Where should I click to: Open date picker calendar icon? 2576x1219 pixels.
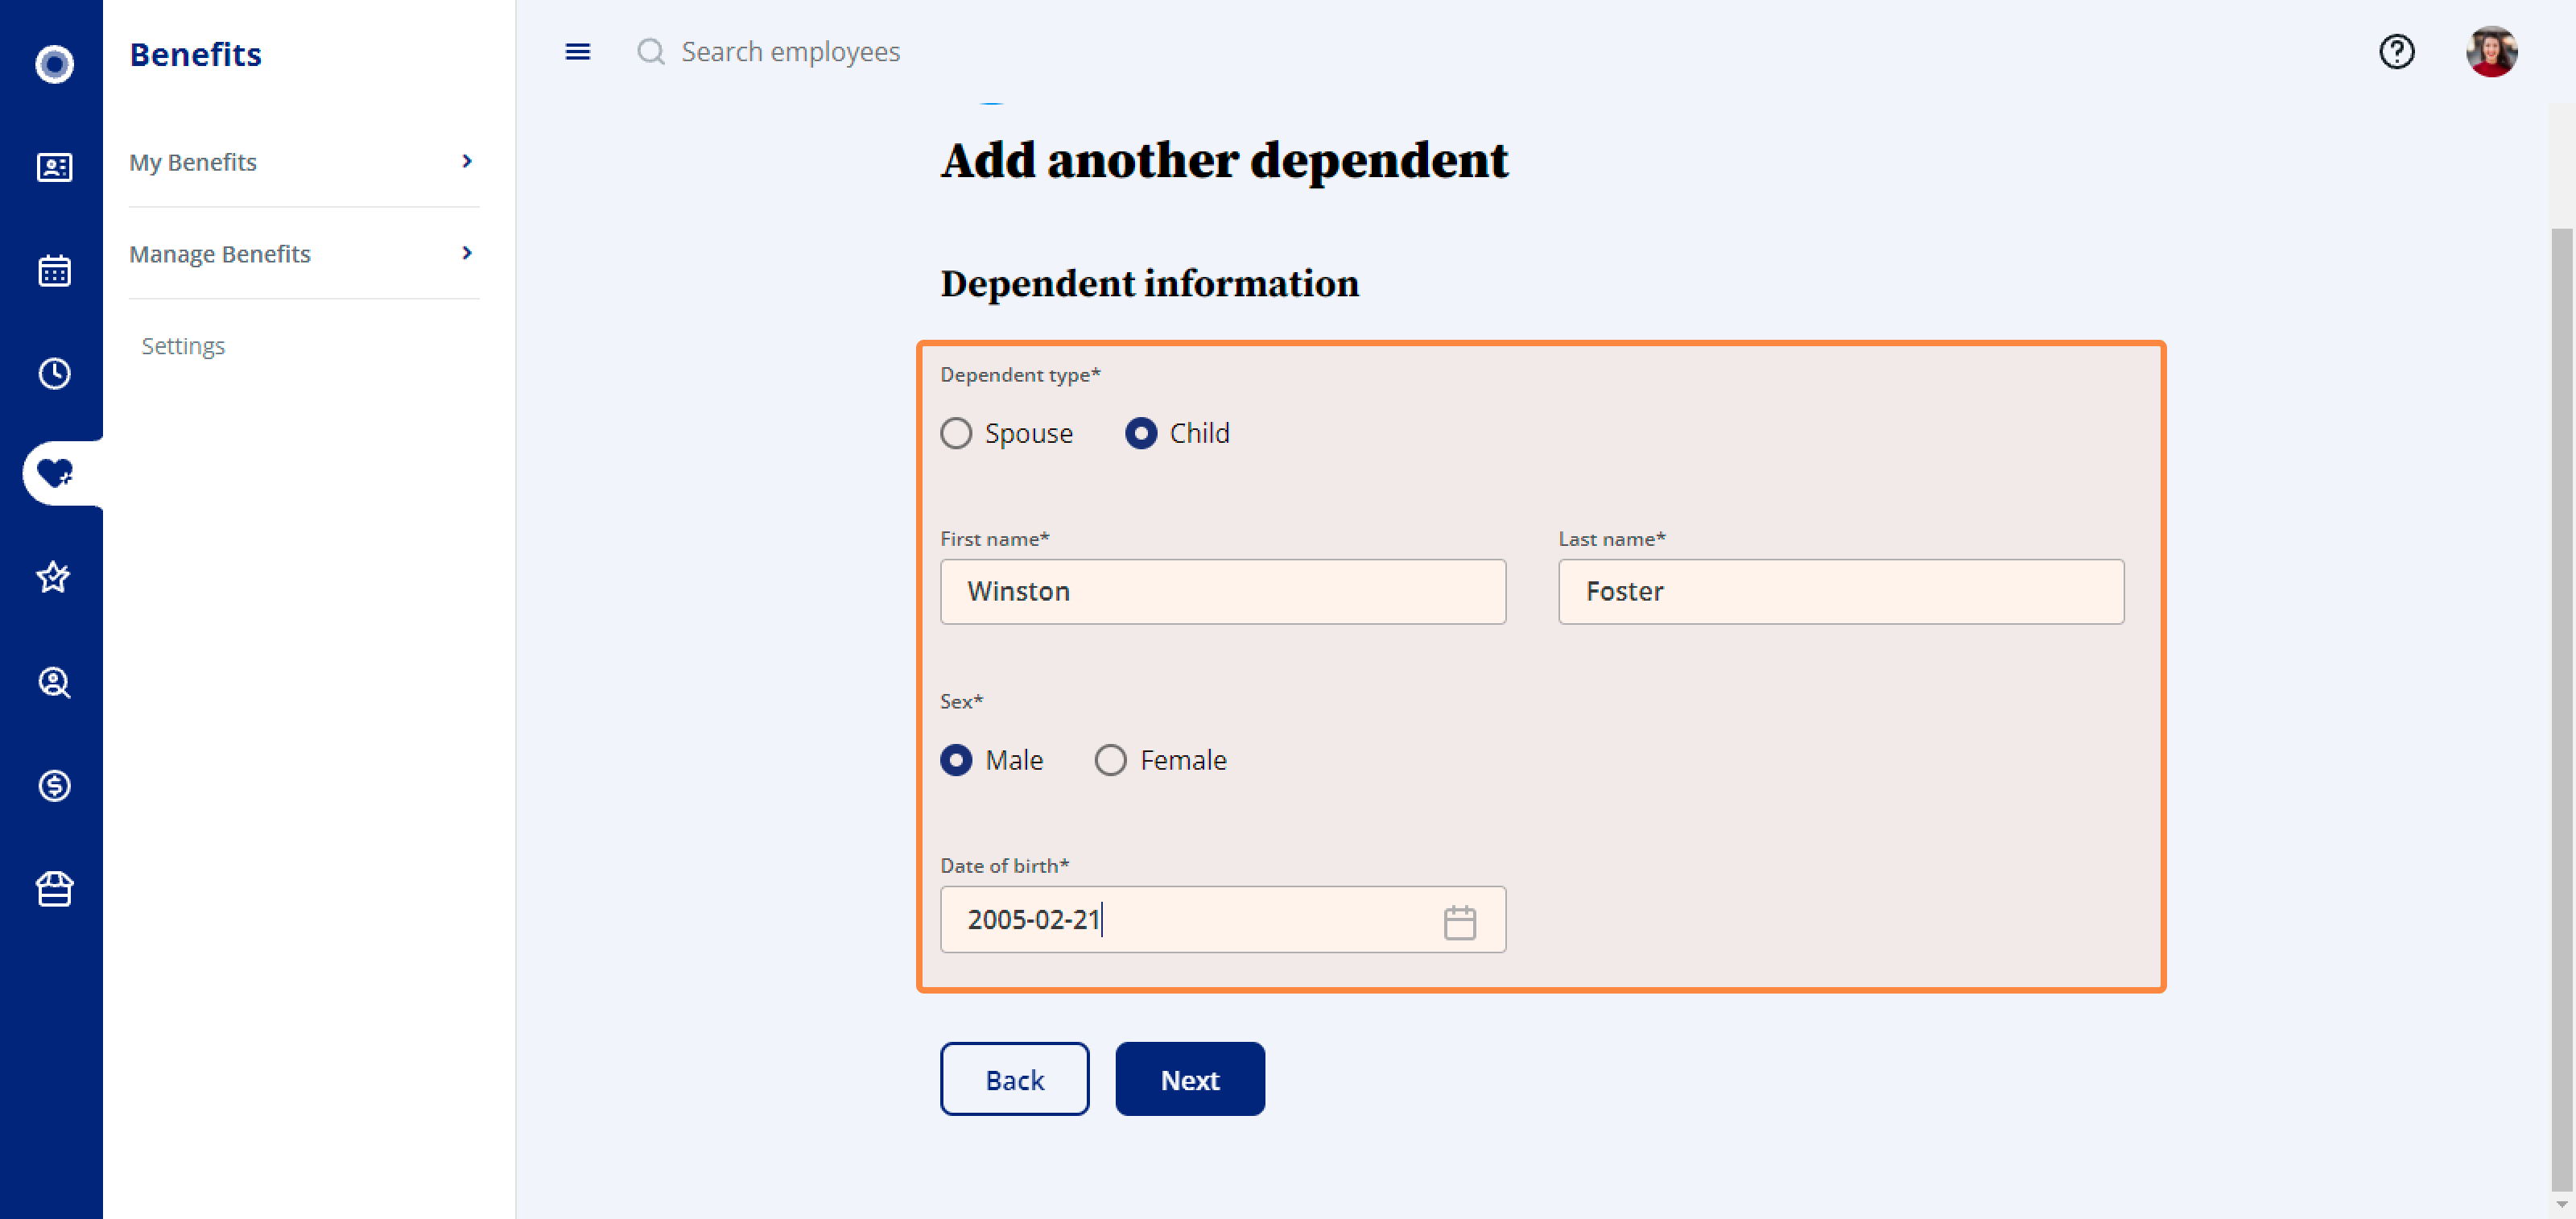click(x=1459, y=921)
